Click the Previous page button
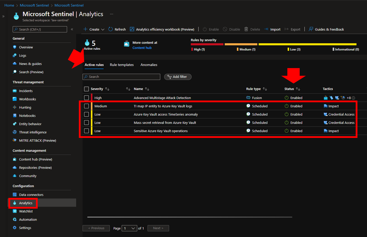367x237 pixels. [x=96, y=228]
